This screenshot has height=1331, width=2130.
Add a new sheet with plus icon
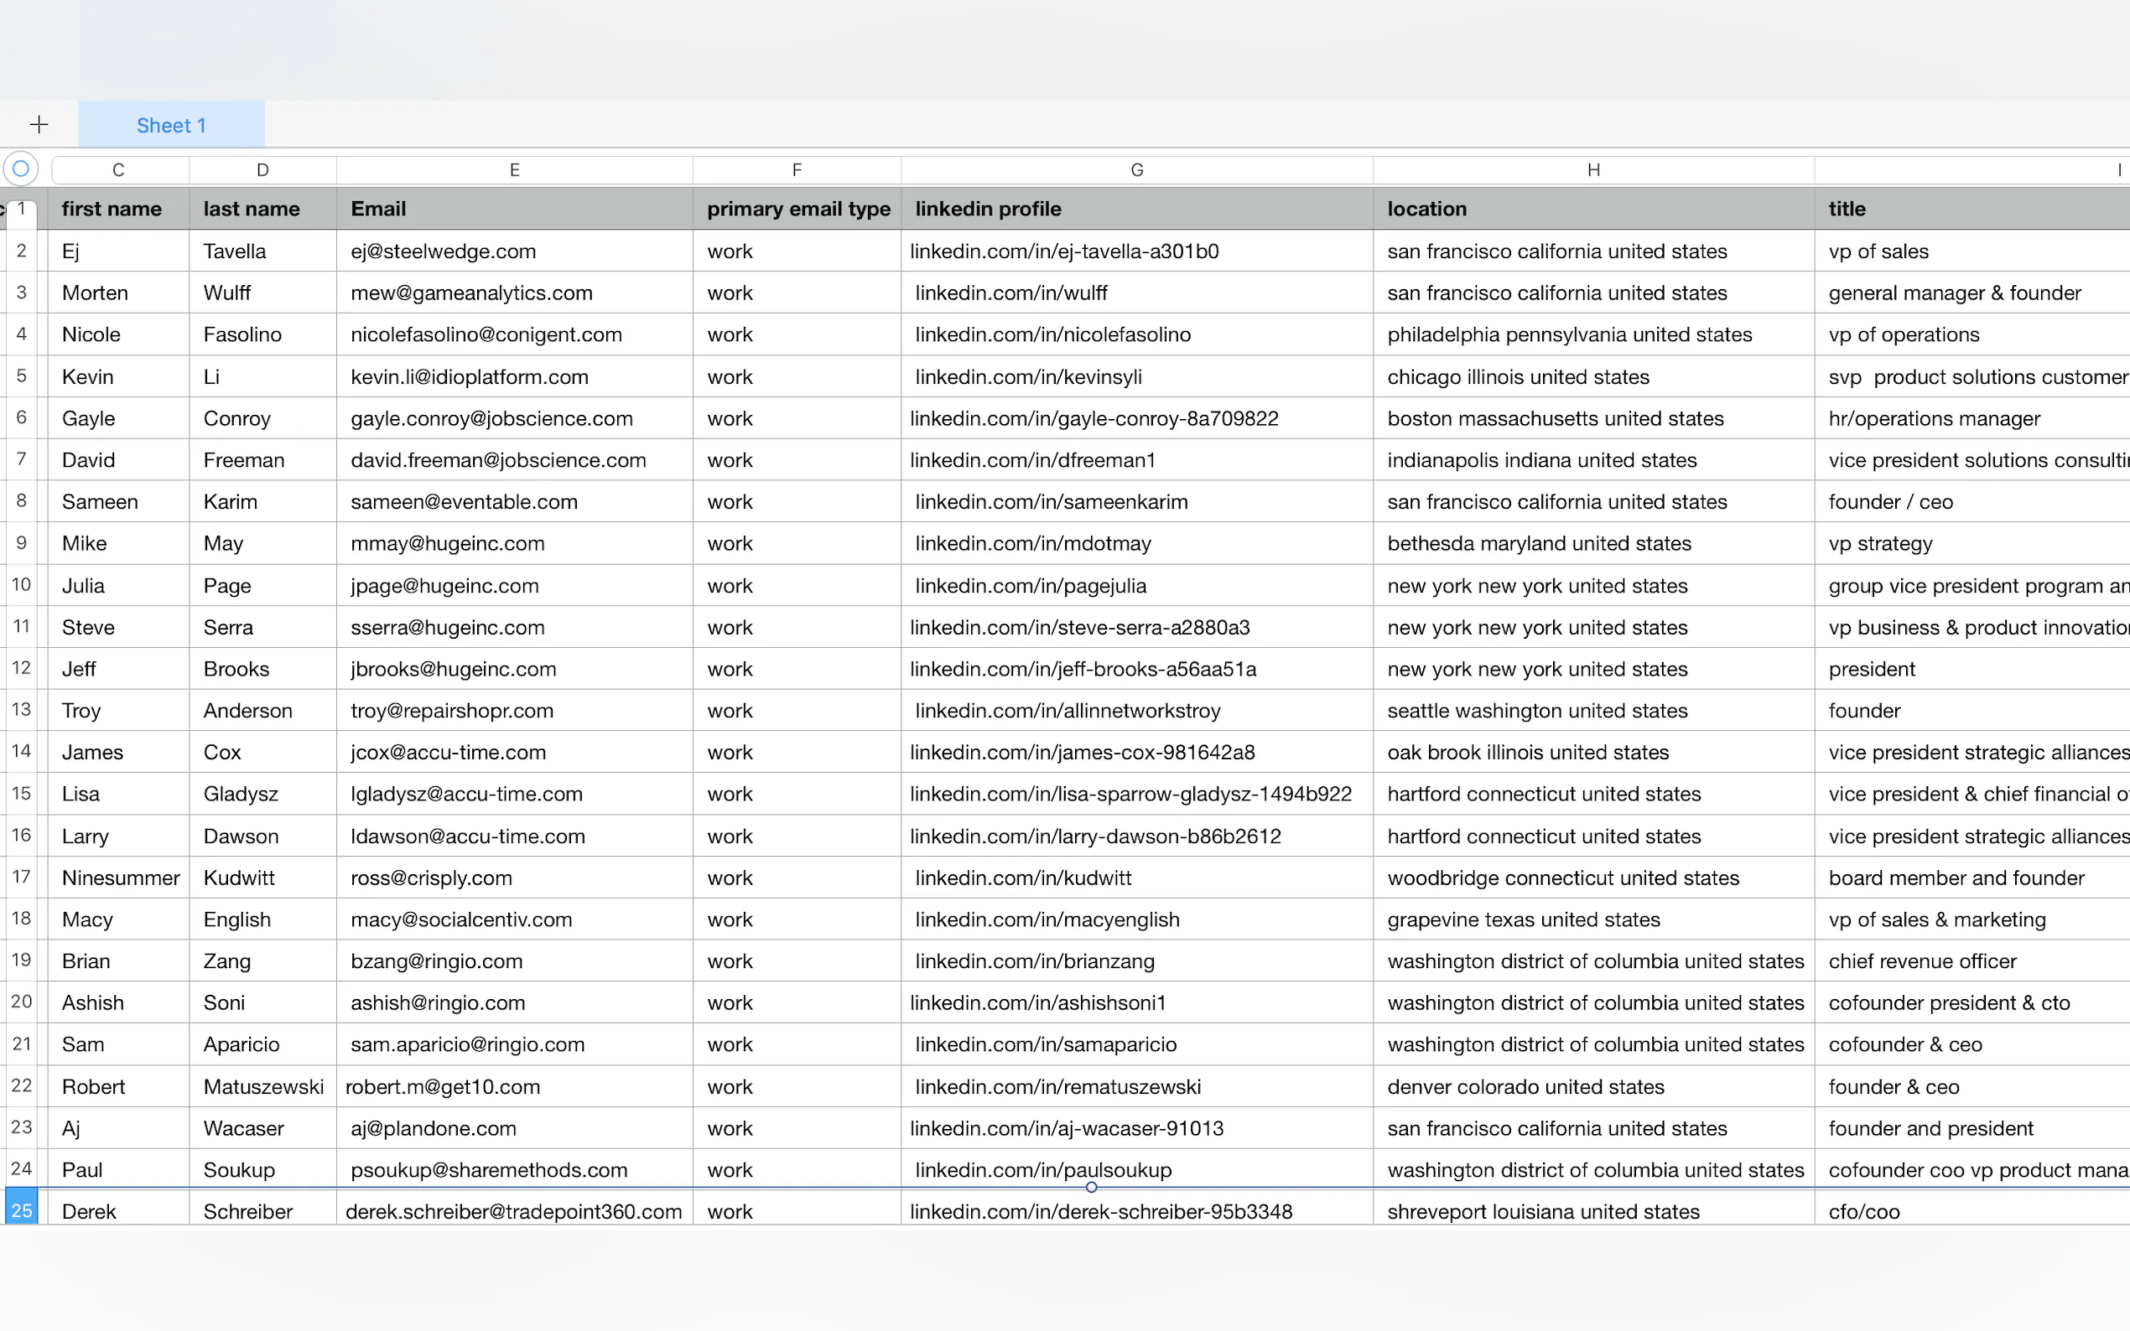[x=39, y=124]
